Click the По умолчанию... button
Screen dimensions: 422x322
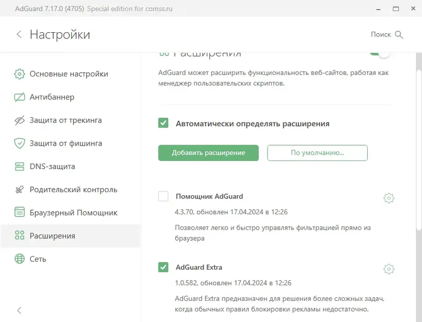318,153
